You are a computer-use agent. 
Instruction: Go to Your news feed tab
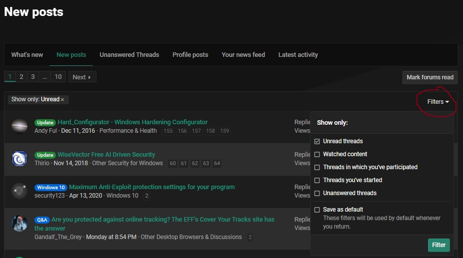[243, 55]
